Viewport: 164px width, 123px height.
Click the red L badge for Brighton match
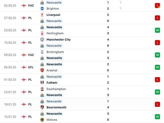[157, 6]
